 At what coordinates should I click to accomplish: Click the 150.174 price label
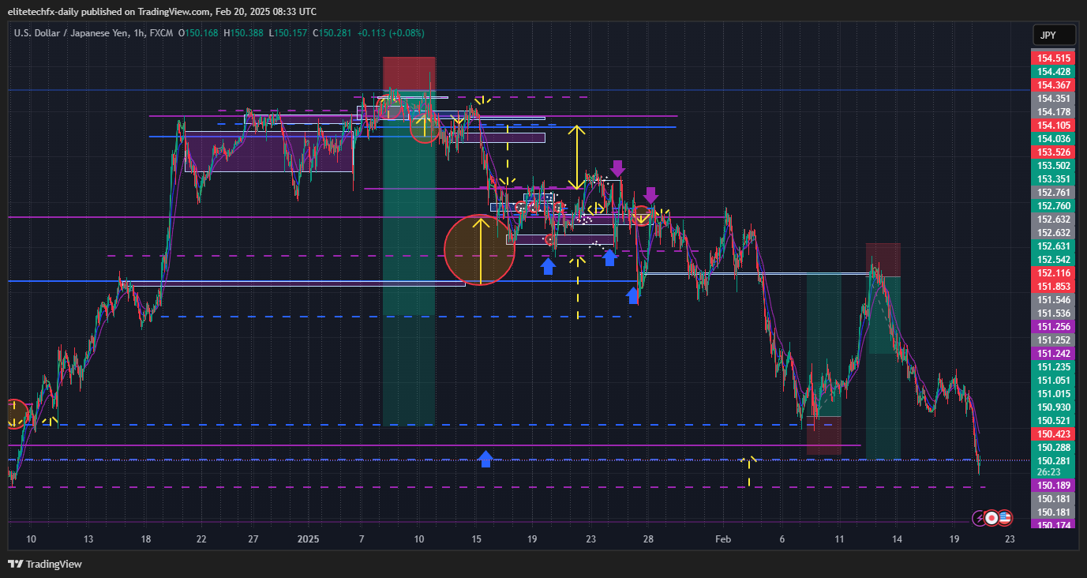(1054, 525)
